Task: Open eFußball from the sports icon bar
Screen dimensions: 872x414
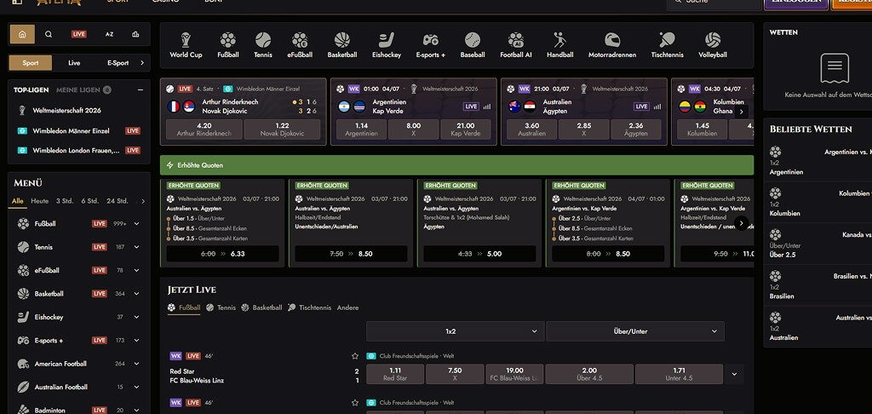Action: point(300,45)
